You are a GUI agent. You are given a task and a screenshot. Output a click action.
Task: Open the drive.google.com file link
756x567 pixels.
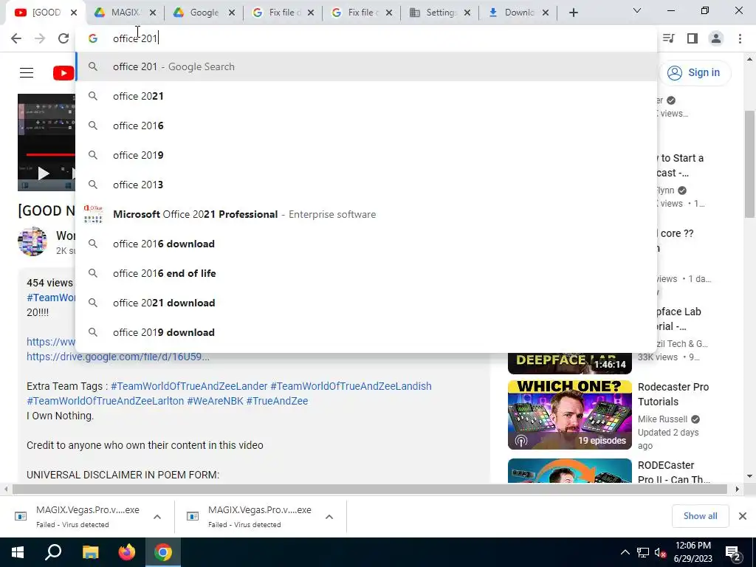pyautogui.click(x=118, y=357)
